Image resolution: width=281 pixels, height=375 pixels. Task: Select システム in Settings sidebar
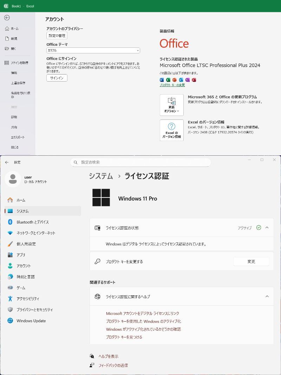tap(43, 211)
